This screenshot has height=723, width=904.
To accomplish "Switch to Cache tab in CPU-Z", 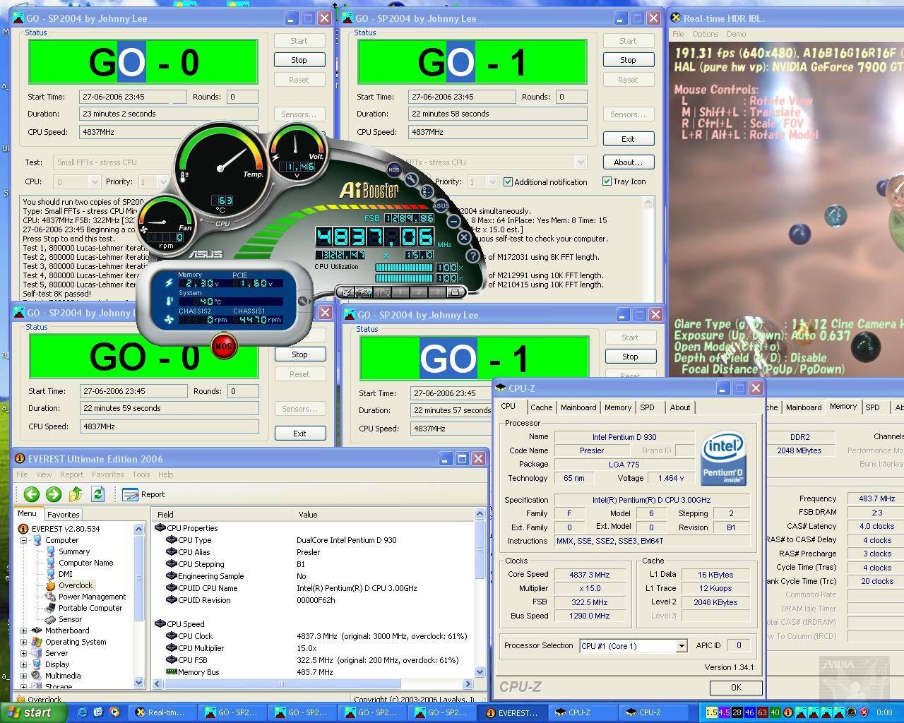I will [x=542, y=407].
